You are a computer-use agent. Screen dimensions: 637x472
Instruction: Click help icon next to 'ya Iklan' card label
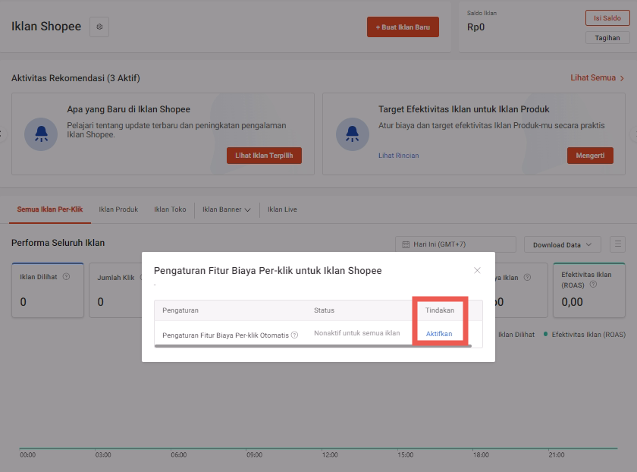click(527, 277)
